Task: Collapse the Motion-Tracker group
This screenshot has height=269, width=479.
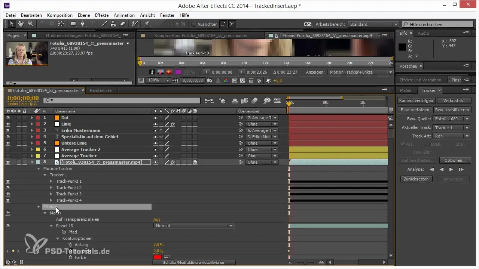Action: (x=39, y=168)
